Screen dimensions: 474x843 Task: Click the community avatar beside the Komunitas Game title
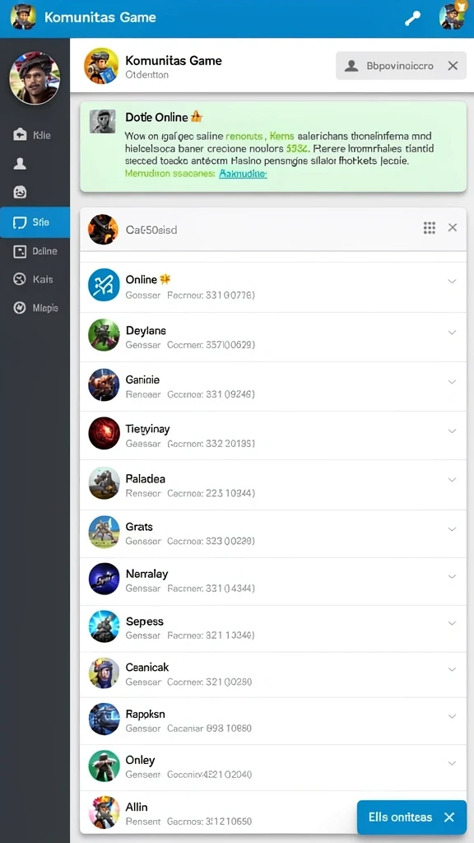coord(101,66)
